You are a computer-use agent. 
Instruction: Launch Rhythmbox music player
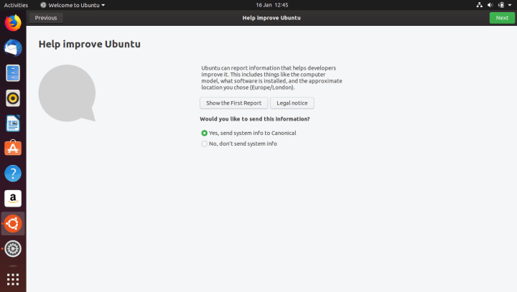tap(13, 98)
